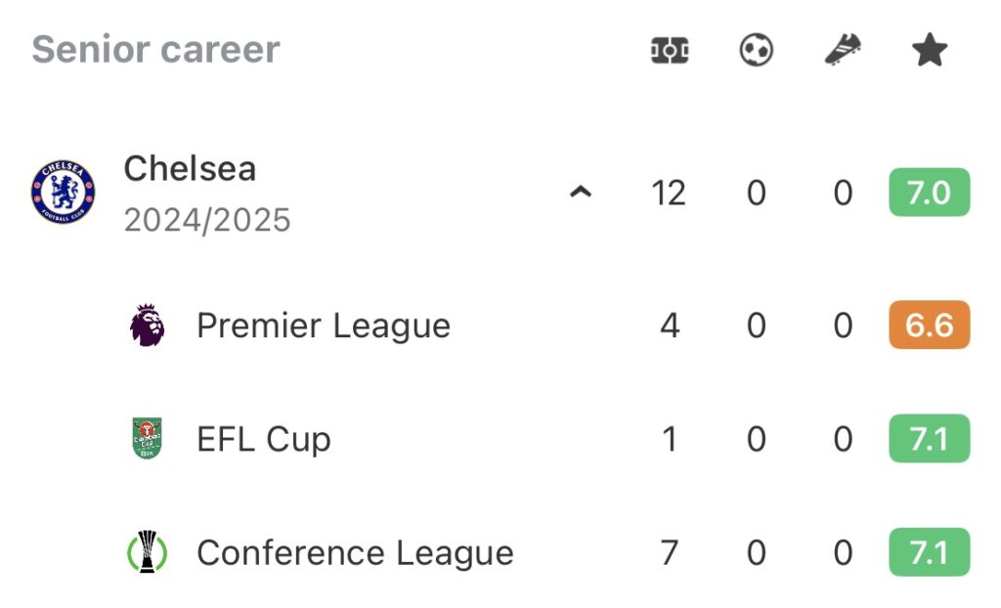Click the Senior career section heading
1001x608 pixels.
tap(155, 50)
